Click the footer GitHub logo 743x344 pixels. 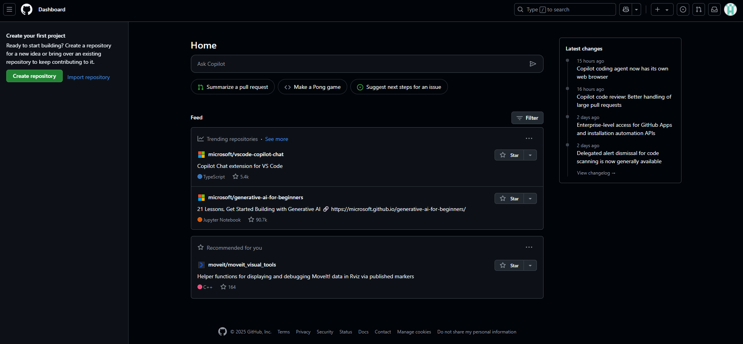tap(223, 331)
